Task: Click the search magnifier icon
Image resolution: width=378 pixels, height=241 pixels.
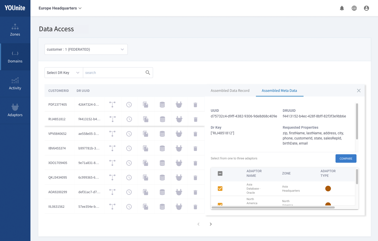Action: tap(148, 73)
